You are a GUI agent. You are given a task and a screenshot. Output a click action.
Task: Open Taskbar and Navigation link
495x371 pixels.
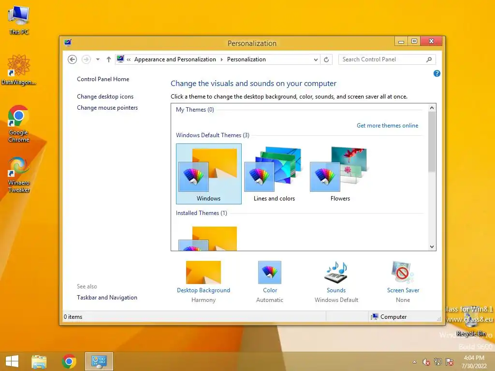(x=107, y=298)
